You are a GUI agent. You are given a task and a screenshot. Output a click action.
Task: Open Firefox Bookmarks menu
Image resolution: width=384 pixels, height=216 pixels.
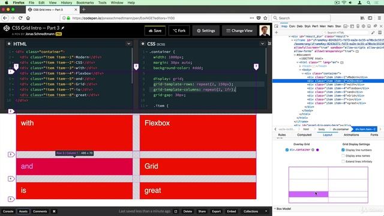[85, 2]
